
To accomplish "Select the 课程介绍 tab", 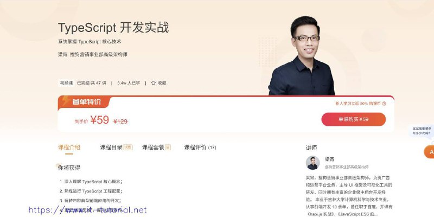I will point(69,147).
